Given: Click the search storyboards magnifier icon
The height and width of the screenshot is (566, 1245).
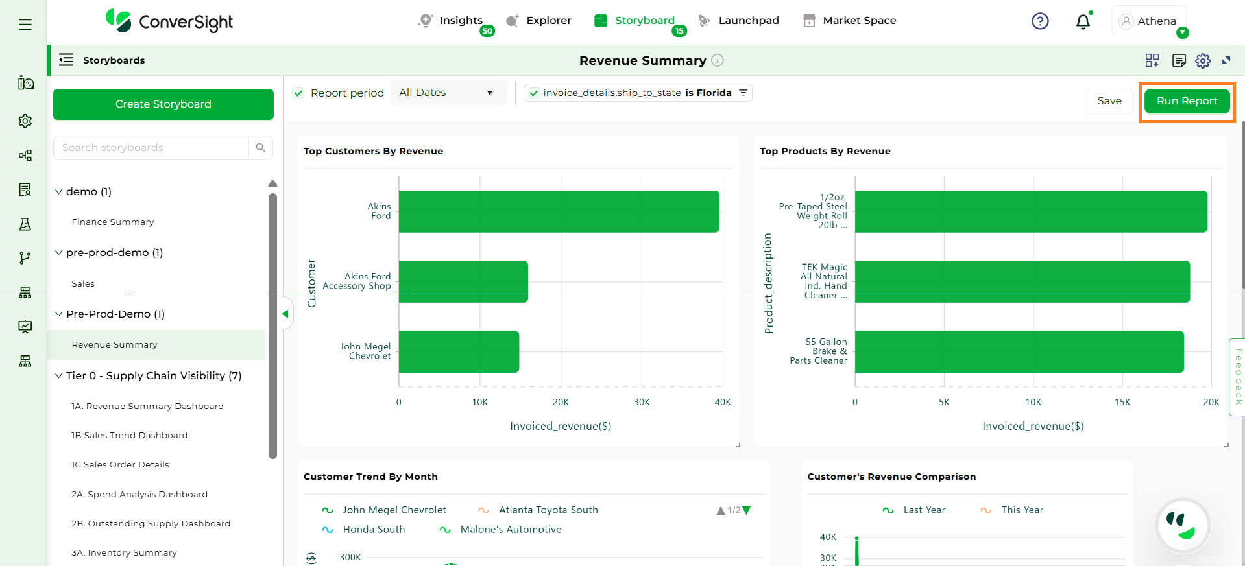Looking at the screenshot, I should [261, 148].
